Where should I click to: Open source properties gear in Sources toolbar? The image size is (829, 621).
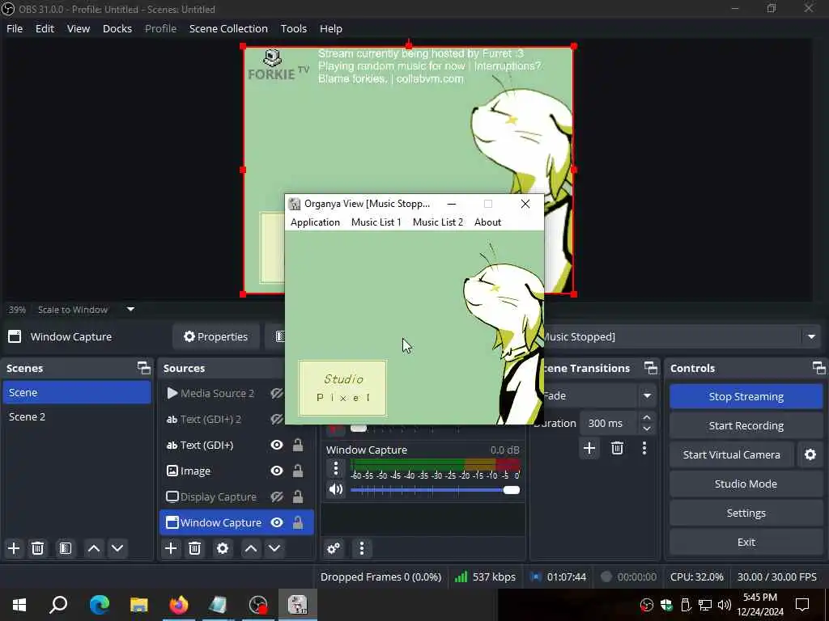click(223, 548)
